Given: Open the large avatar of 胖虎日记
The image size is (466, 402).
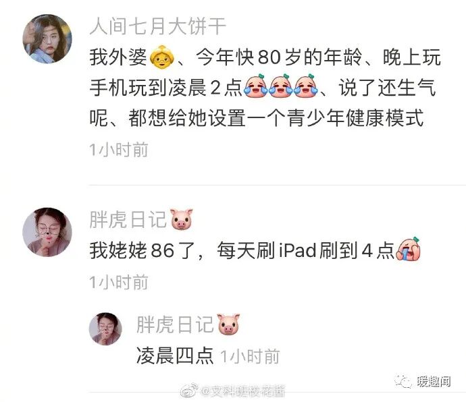Looking at the screenshot, I should click(x=47, y=232).
